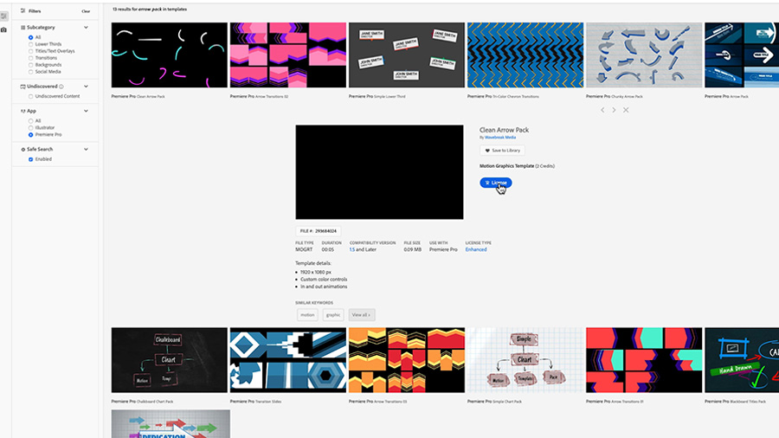779x438 pixels.
Task: Select Backgrounds subcategory
Action: tap(31, 65)
